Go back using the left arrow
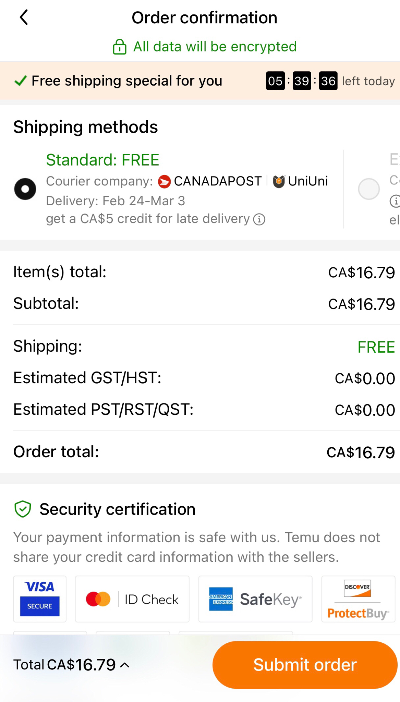Screen dimensions: 400x702 pos(24,17)
